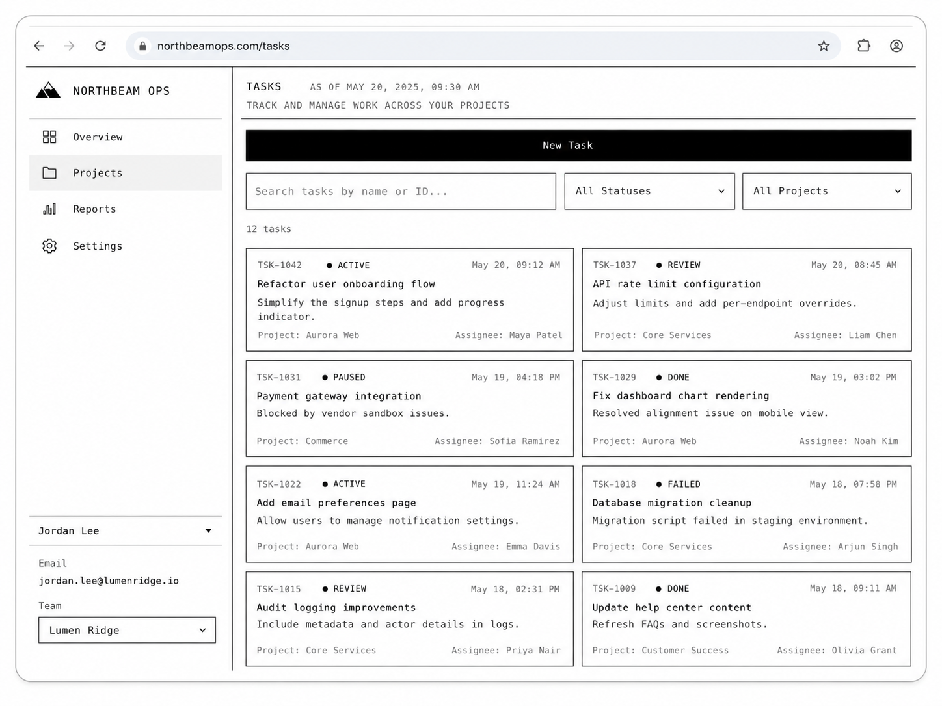
Task: Select the Projects folder icon
Action: (49, 173)
